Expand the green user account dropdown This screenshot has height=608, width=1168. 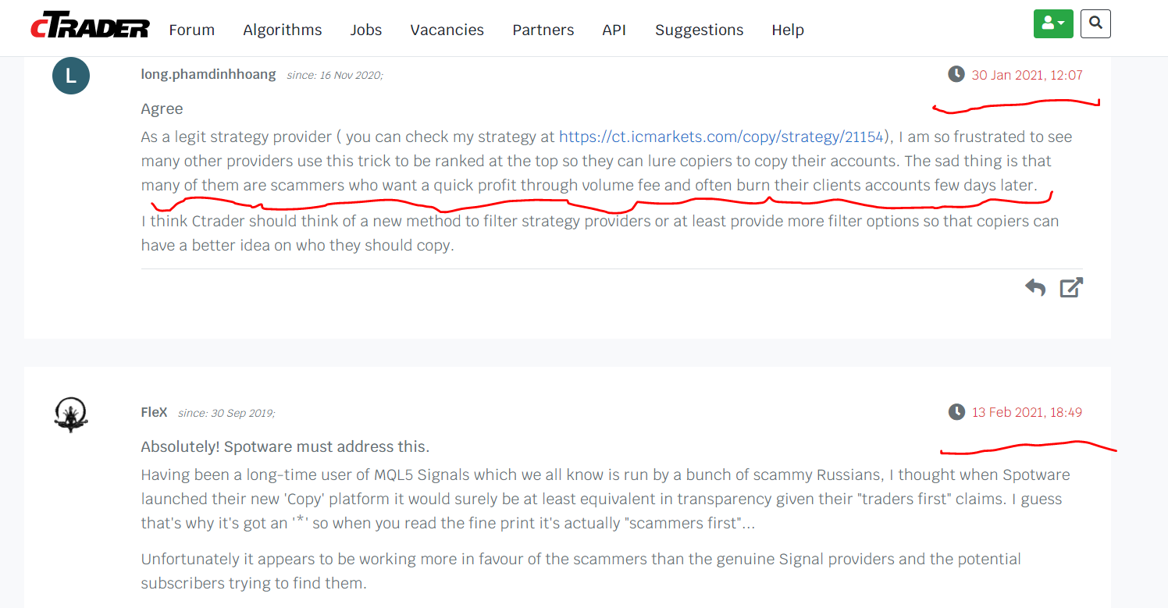[x=1054, y=23]
